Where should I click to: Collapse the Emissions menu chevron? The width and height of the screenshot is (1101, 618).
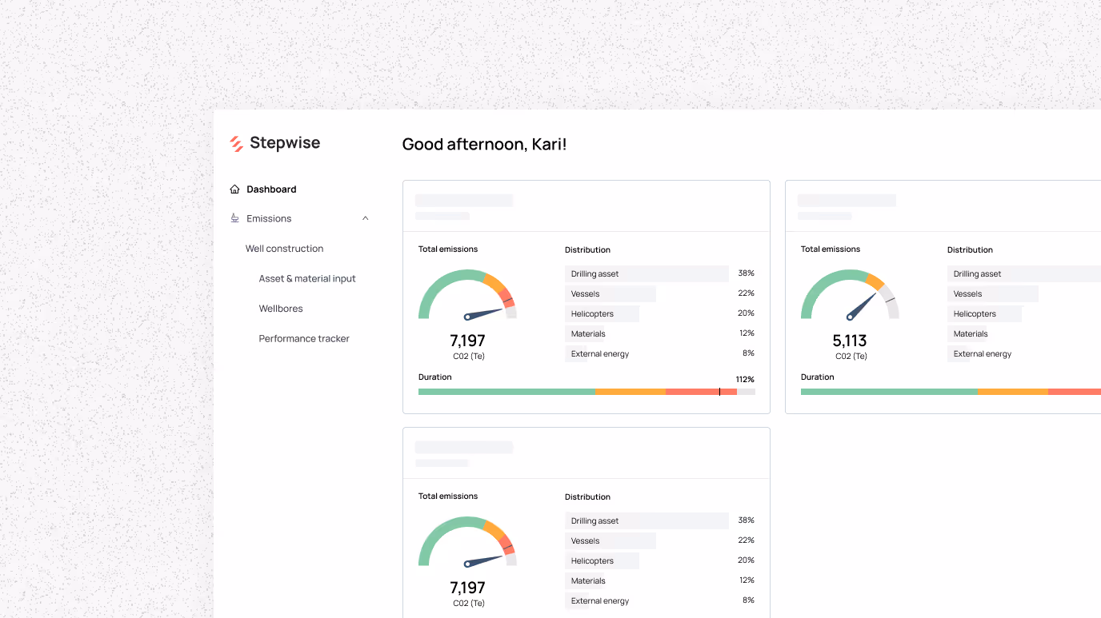[x=366, y=218]
